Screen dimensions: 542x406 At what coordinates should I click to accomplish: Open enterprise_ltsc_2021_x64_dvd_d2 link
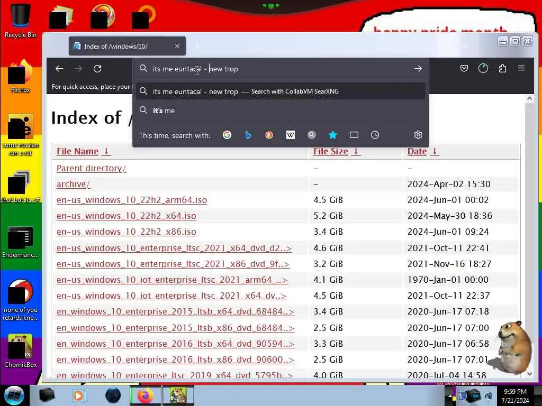tap(174, 248)
